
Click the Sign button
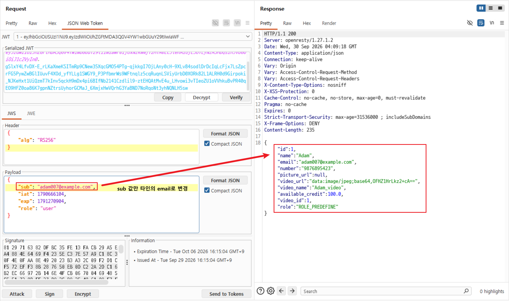(x=50, y=294)
